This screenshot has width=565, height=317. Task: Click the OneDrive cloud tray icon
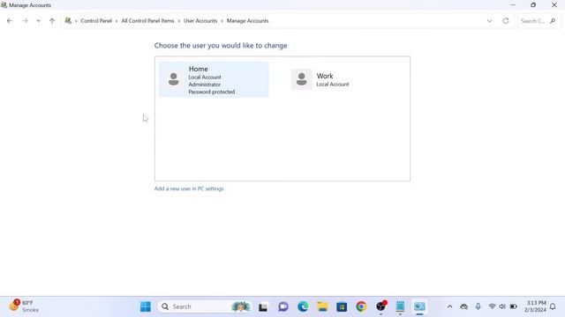pos(464,306)
